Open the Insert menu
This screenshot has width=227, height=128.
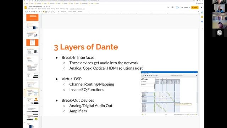(x=40, y=9)
